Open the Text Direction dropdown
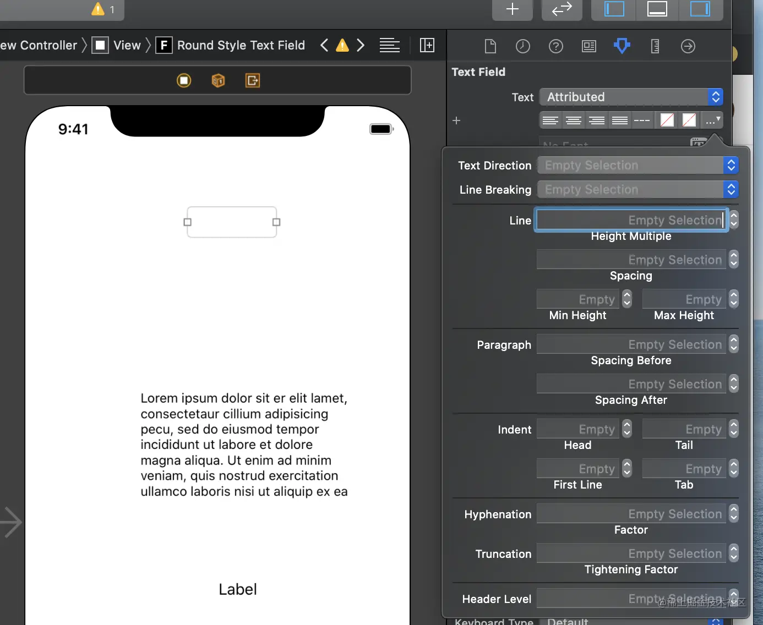The height and width of the screenshot is (625, 763). [638, 165]
